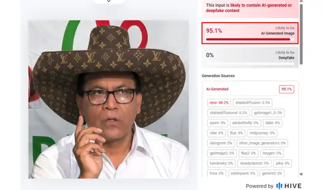Select the stablediffusionxl: 0.2% tag
The width and height of the screenshot is (324, 190).
[x=228, y=113]
